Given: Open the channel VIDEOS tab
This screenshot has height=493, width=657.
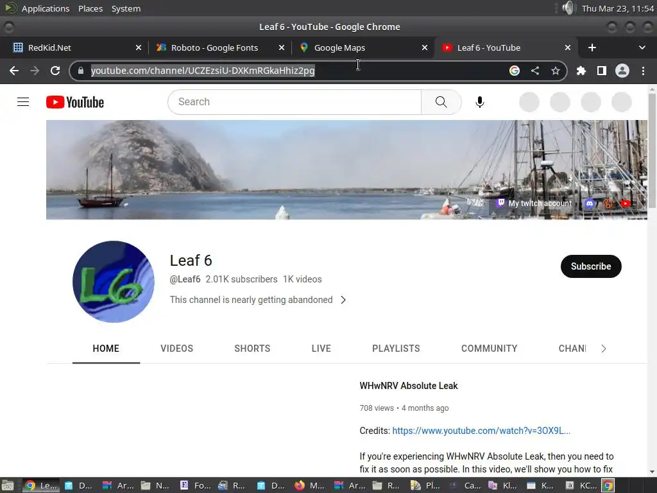Looking at the screenshot, I should [x=177, y=349].
